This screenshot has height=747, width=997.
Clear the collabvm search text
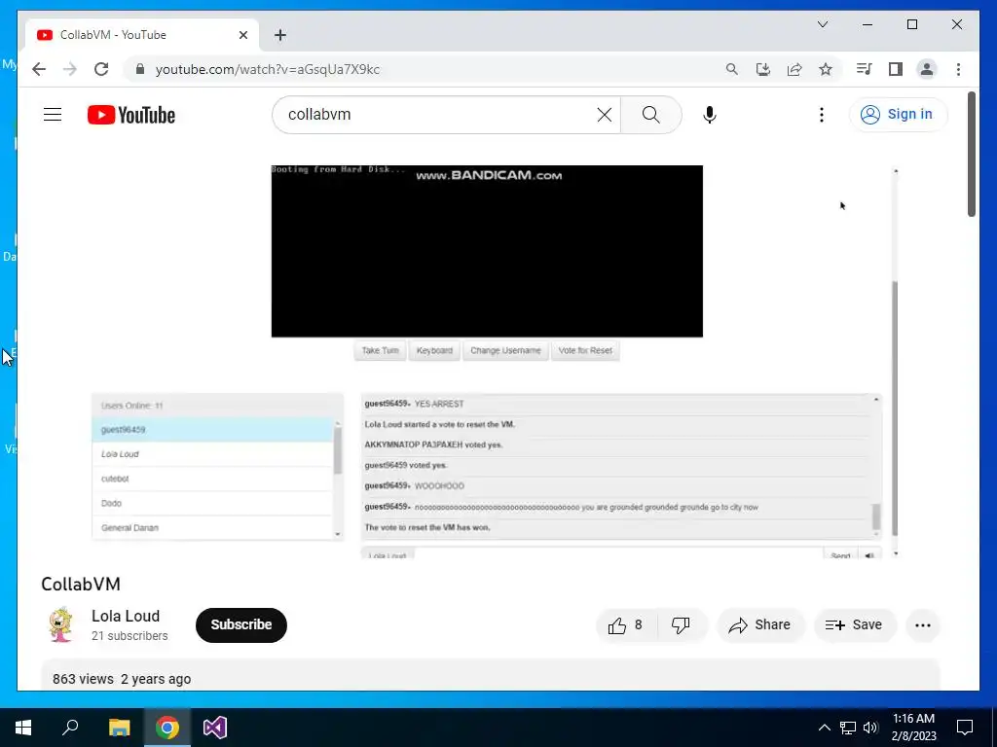pos(604,115)
